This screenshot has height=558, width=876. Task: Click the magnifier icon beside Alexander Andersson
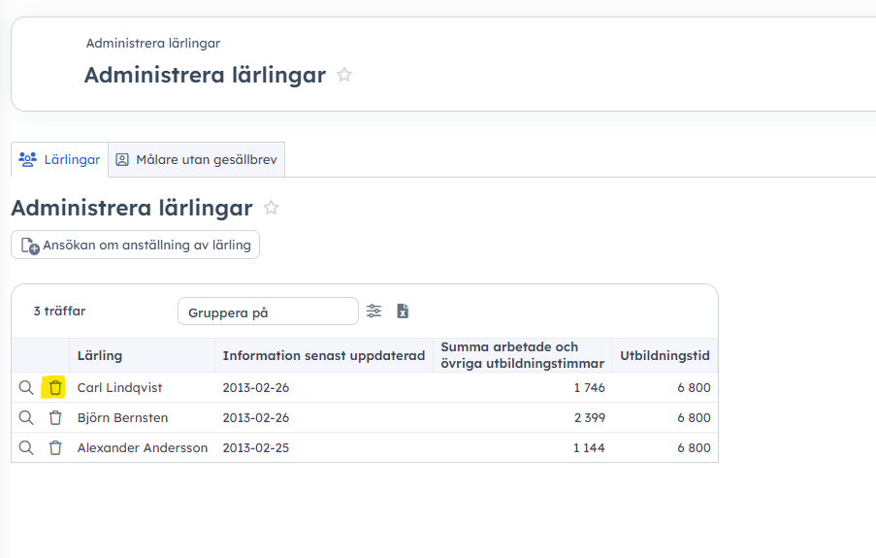(x=26, y=448)
